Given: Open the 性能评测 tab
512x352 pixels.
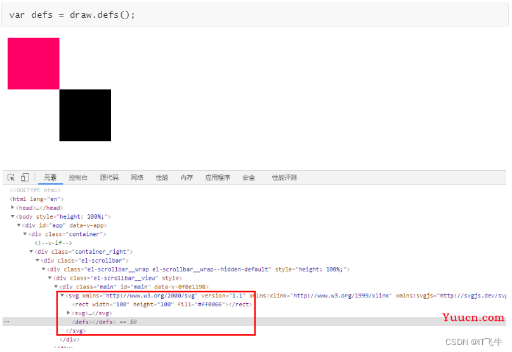Looking at the screenshot, I should 284,178.
